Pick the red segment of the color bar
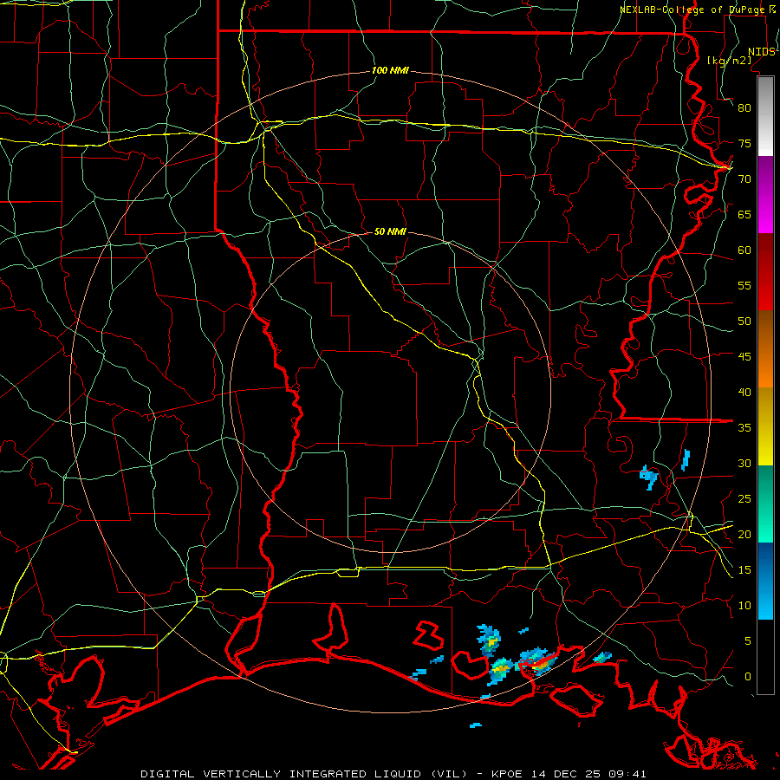The height and width of the screenshot is (780, 780). pos(765,272)
